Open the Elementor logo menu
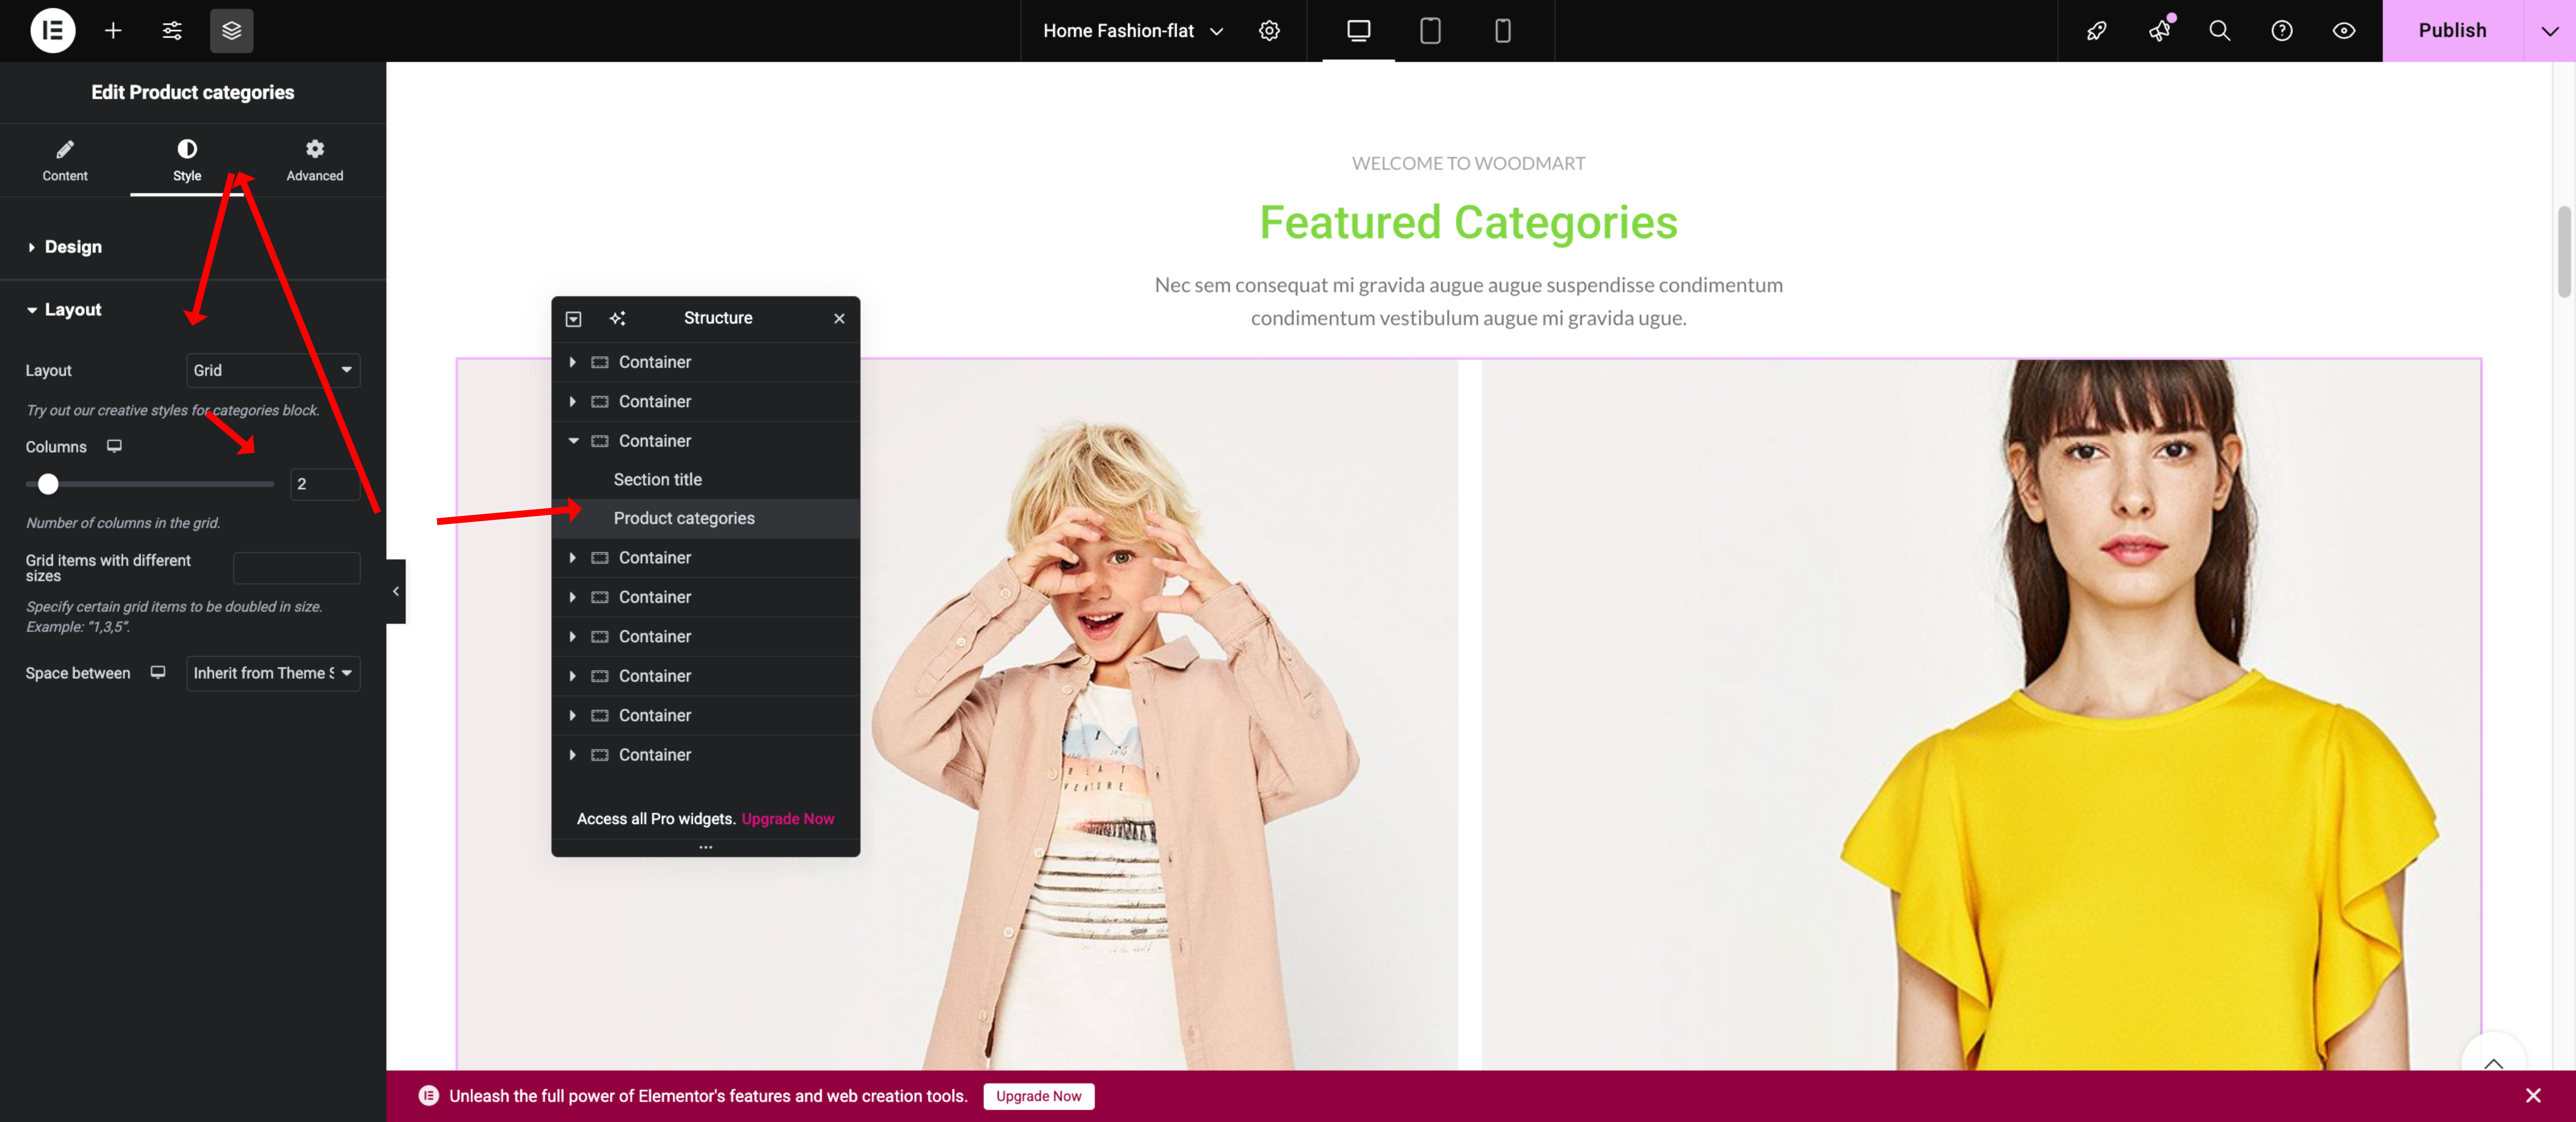Image resolution: width=2576 pixels, height=1122 pixels. (x=53, y=30)
